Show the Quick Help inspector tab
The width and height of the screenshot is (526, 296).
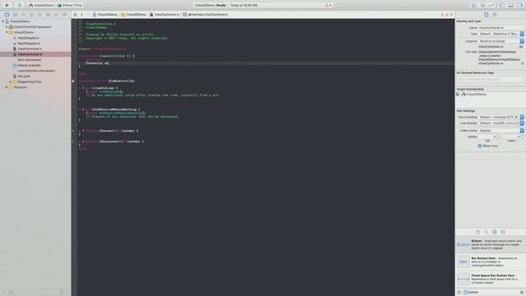tap(495, 15)
